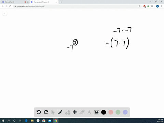This screenshot has height=123, width=164.
Task: Select the eraser tool
Action: click(x=82, y=112)
